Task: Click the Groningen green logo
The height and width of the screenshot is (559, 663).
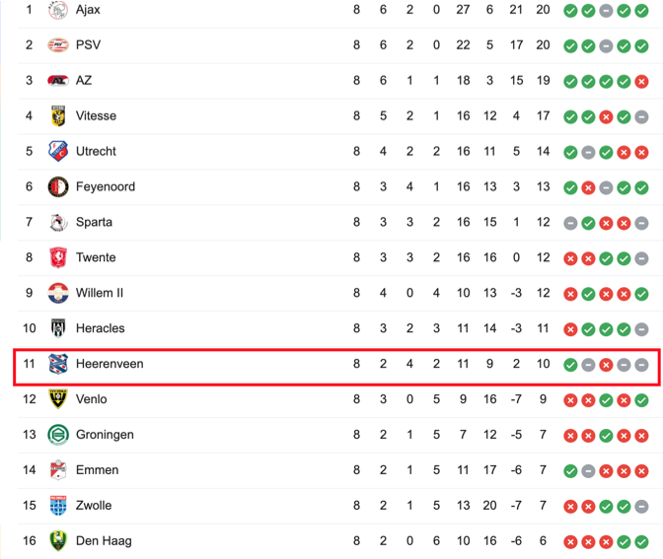Action: pos(58,435)
